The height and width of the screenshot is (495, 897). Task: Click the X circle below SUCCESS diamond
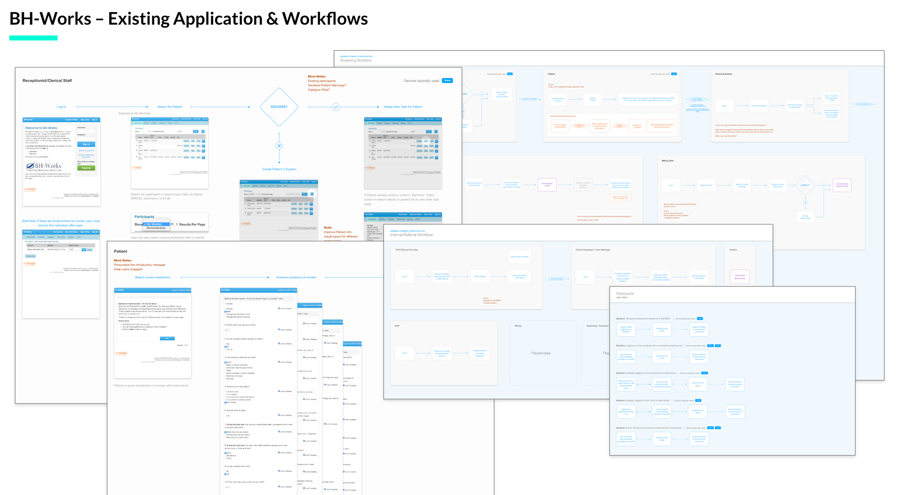(x=279, y=146)
